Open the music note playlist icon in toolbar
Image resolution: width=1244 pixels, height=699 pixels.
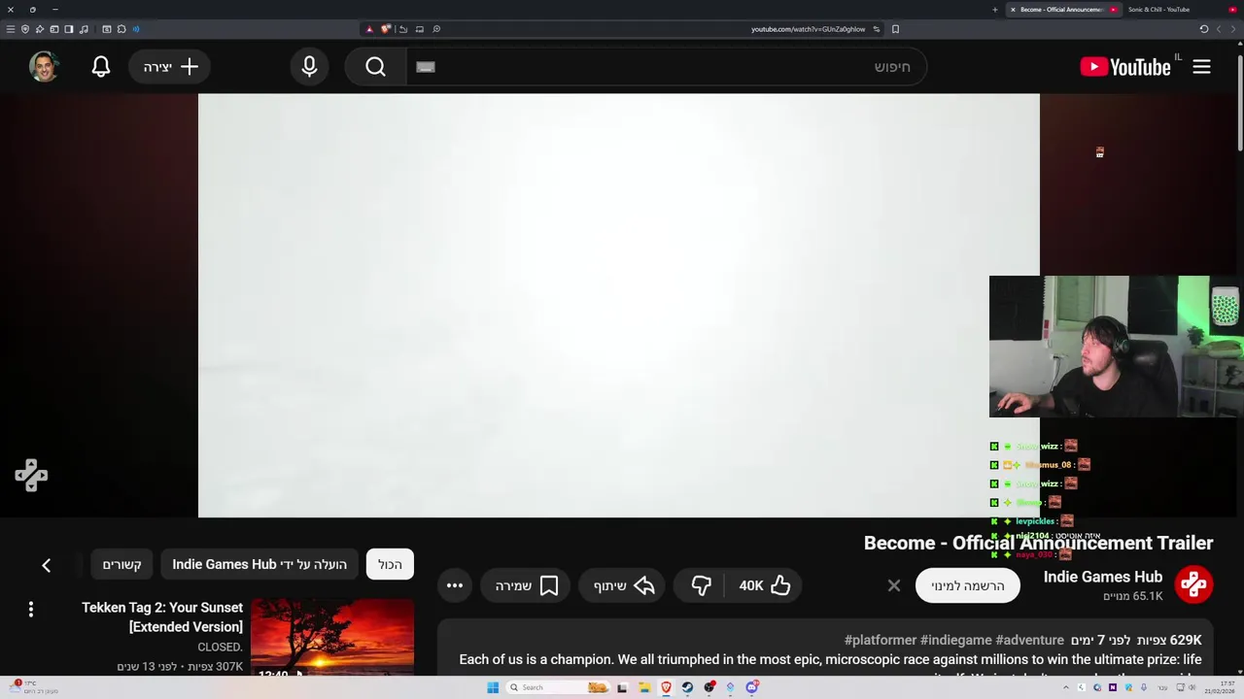84,29
